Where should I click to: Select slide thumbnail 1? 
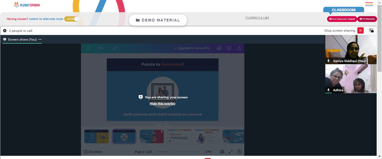coord(97,137)
